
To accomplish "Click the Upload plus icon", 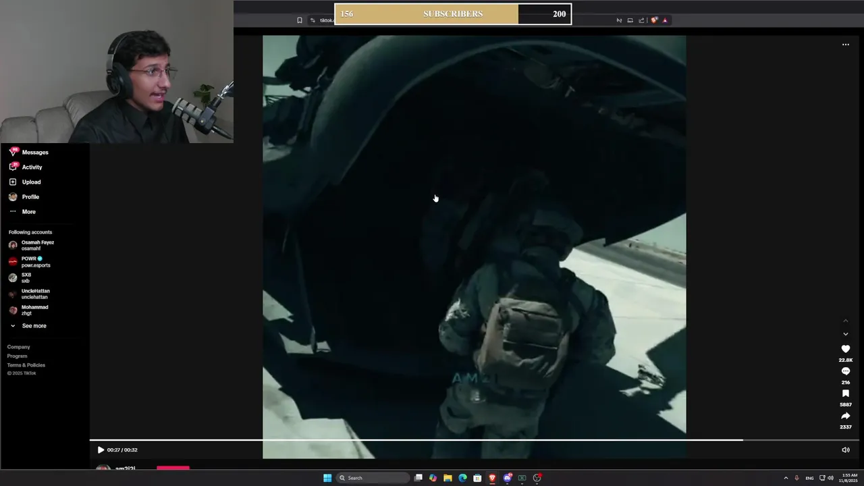I will pos(13,182).
